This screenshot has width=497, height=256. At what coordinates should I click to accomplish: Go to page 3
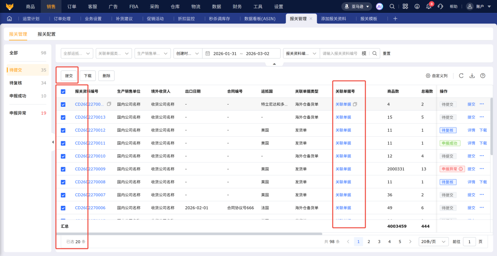tap(379, 241)
